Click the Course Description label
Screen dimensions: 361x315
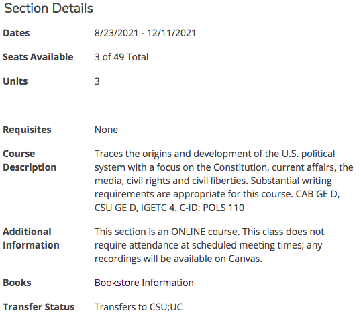pos(30,161)
